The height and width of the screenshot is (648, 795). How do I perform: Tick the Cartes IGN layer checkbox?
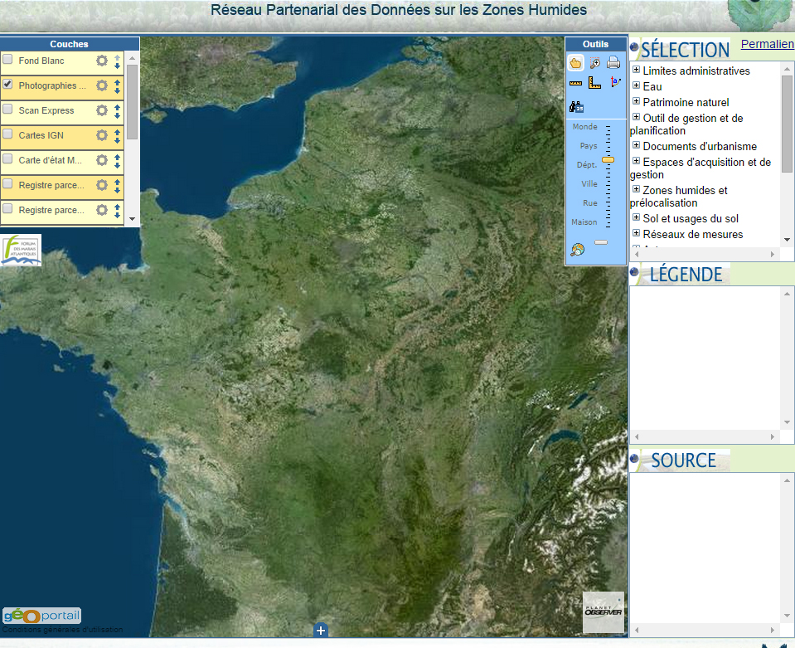click(x=7, y=134)
